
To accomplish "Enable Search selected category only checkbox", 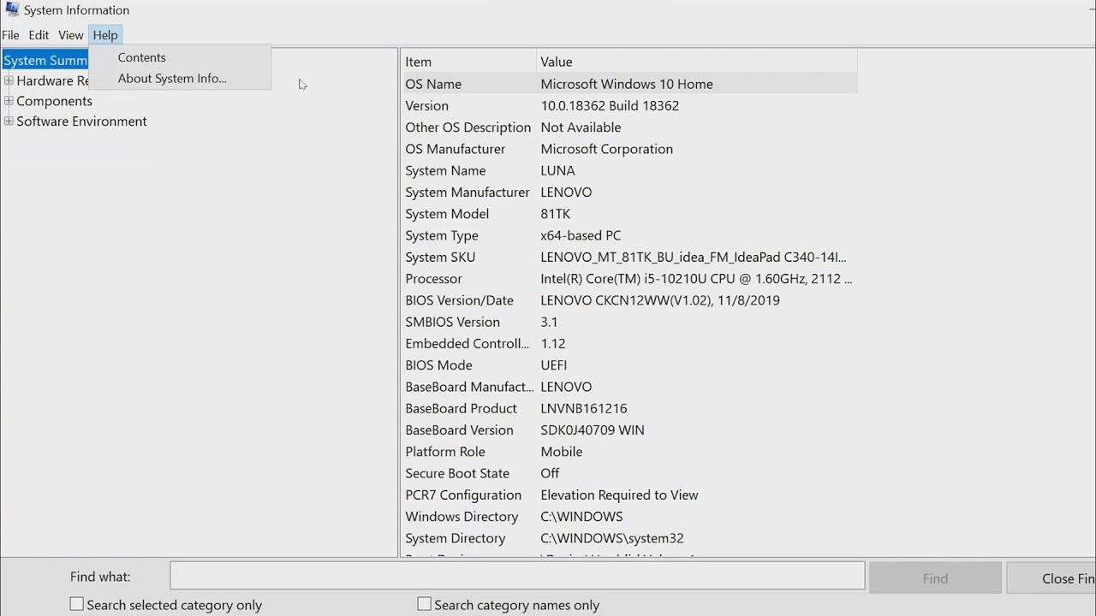I will 77,604.
